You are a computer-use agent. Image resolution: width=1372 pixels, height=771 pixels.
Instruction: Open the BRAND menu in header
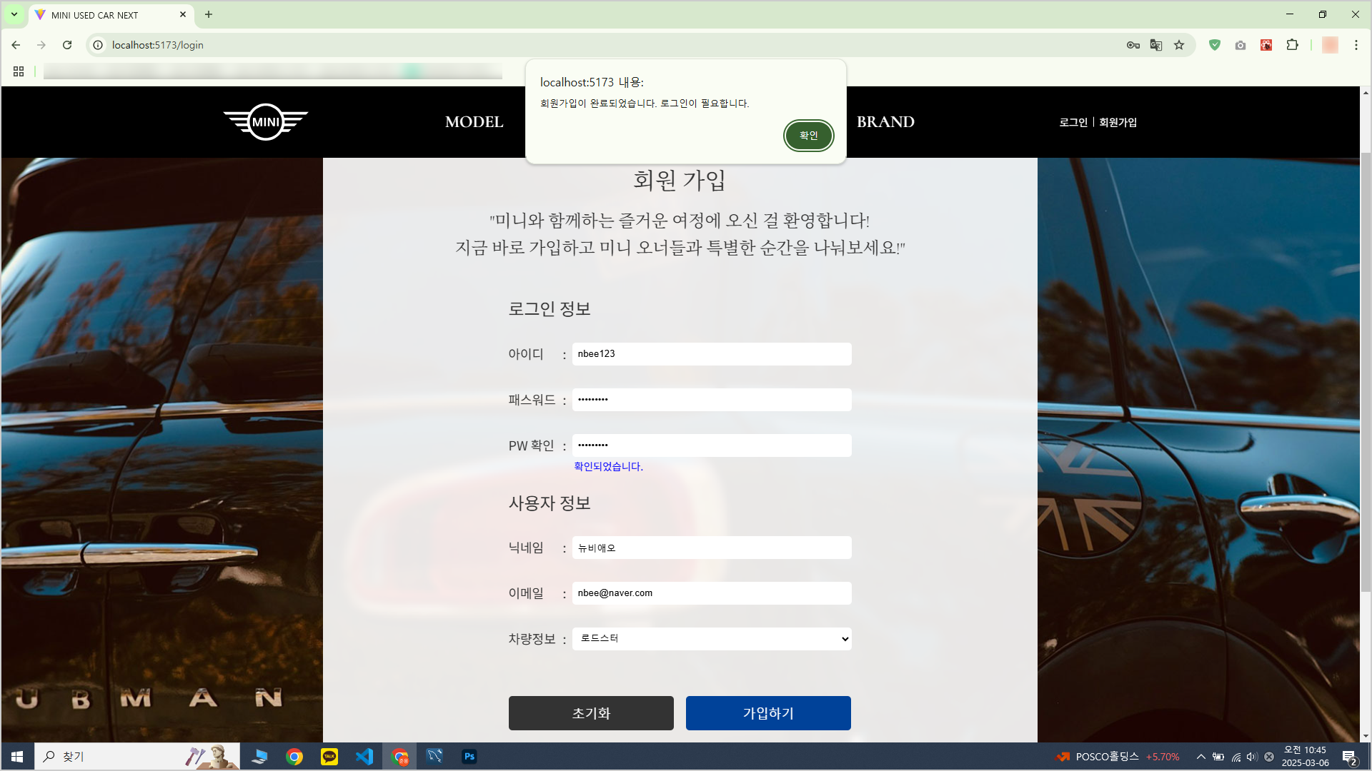pos(885,122)
